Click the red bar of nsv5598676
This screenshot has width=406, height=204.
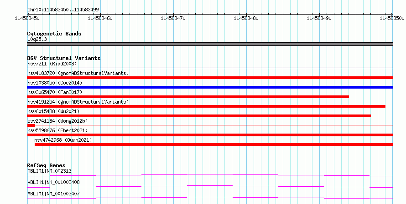(210, 135)
